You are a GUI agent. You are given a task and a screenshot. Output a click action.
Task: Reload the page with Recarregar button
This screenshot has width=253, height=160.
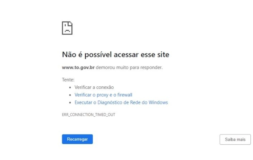click(x=77, y=139)
